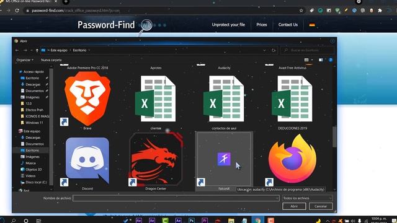Open Imágenes under Este equipo
Screen dimensions: 397x223
(32, 157)
